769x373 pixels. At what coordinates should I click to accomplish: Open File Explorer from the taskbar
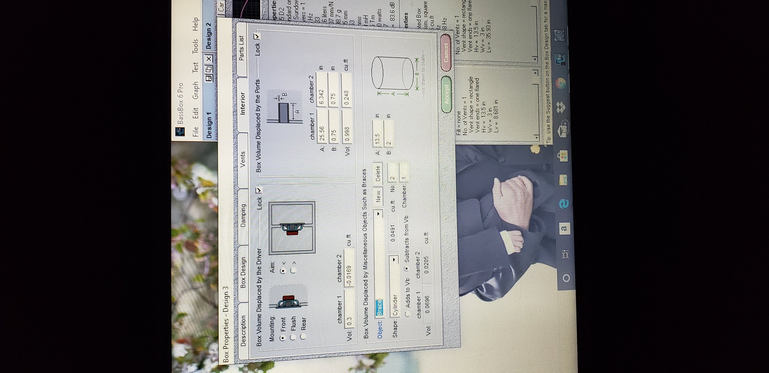(564, 180)
